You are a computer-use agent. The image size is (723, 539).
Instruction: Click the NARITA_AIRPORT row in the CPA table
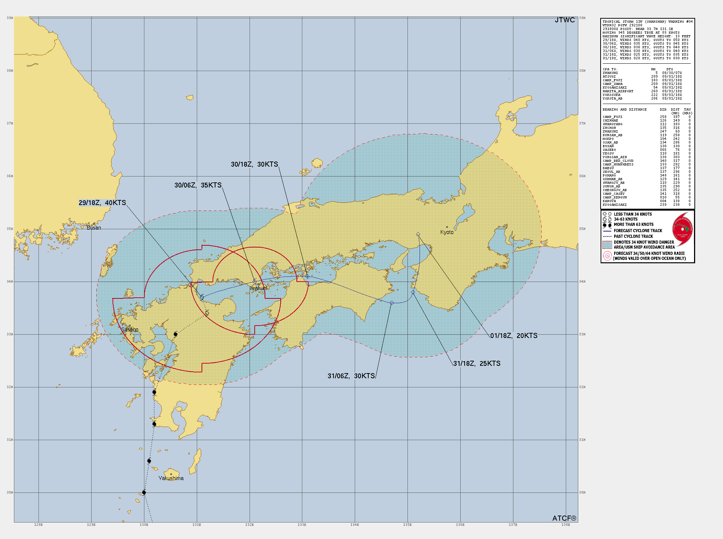tap(642, 91)
